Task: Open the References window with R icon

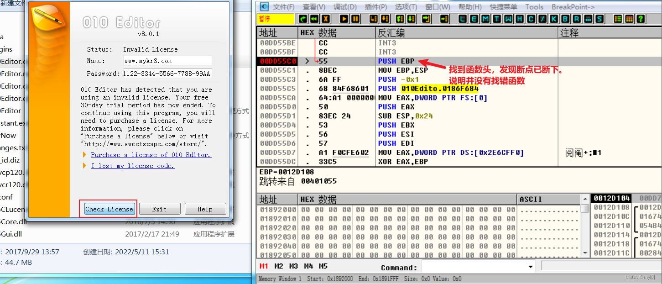Action: pos(576,19)
